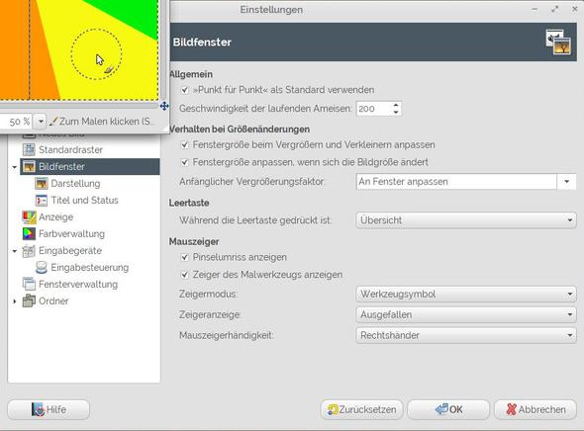Select the Standardraster icon in the sidebar
The width and height of the screenshot is (584, 431).
click(29, 149)
